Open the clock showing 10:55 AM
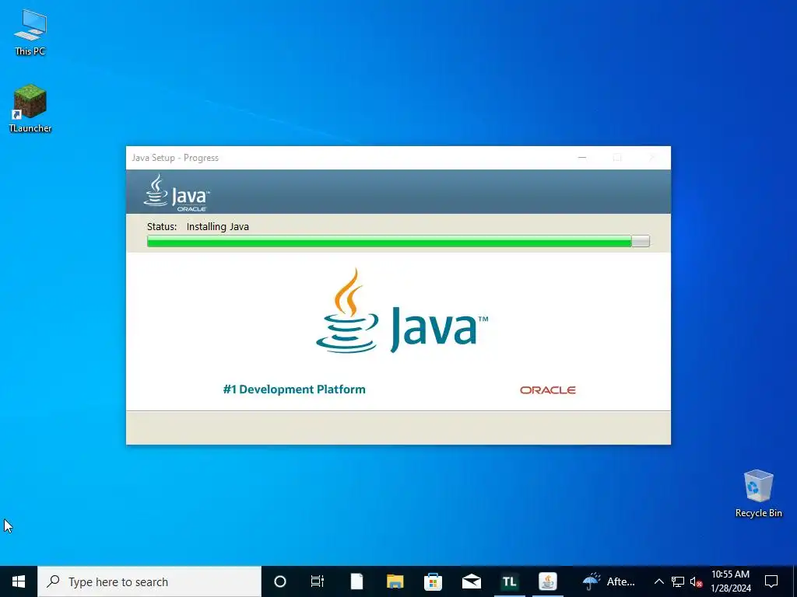Viewport: 797px width, 597px height. [730, 581]
